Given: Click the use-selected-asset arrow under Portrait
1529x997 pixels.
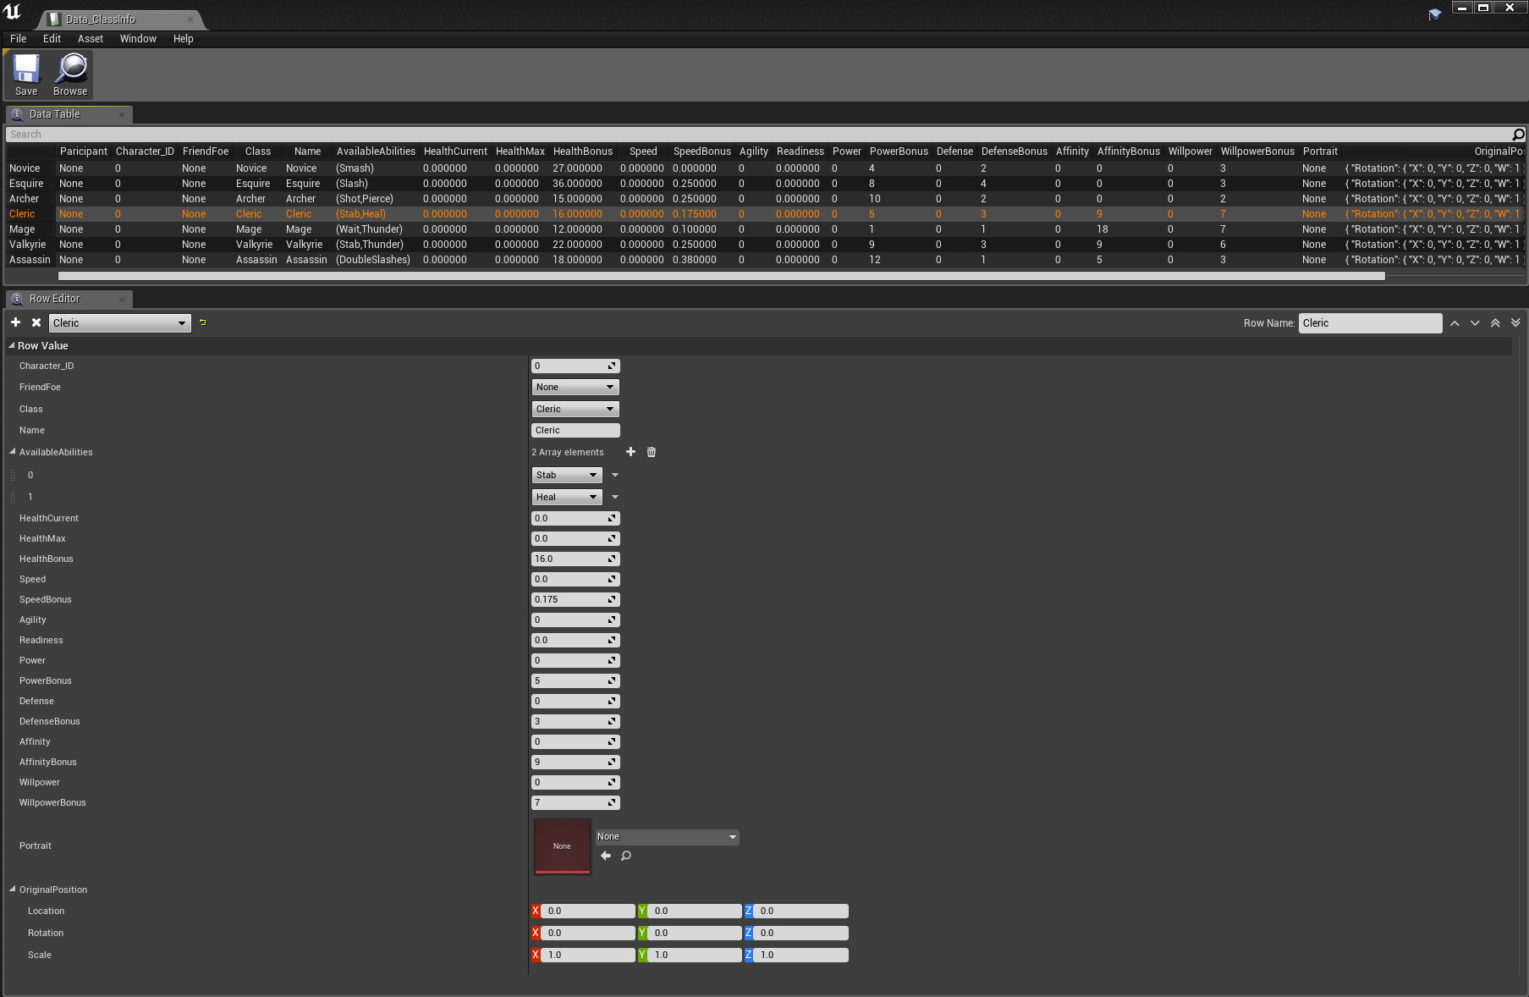Looking at the screenshot, I should pyautogui.click(x=606, y=856).
